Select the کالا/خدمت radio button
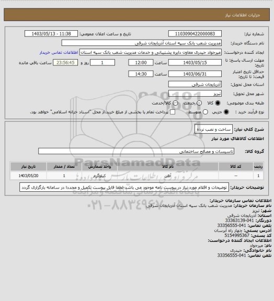Image resolution: width=274 pixels, height=301 pixels. click(x=175, y=103)
